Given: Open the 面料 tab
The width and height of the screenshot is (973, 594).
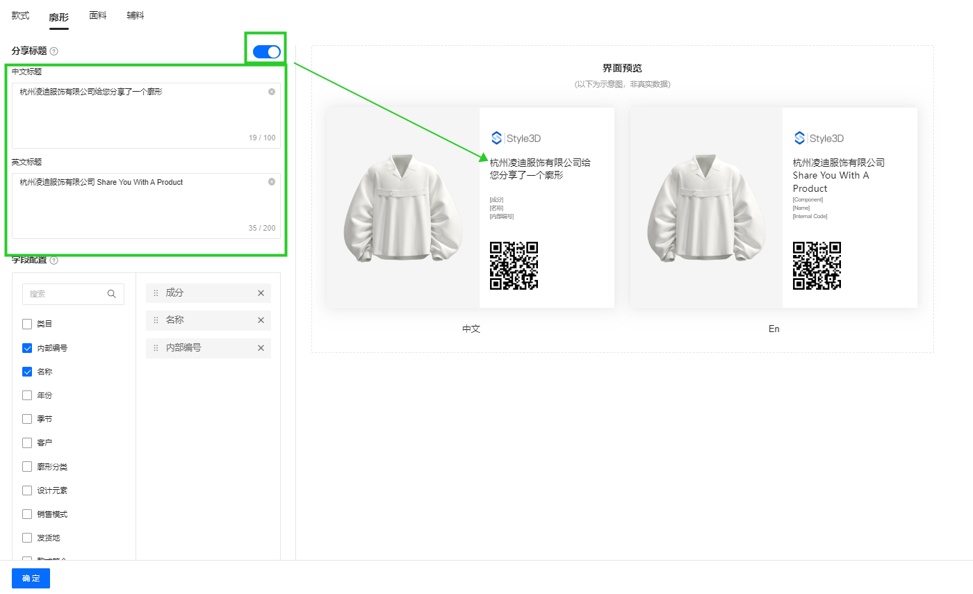Looking at the screenshot, I should point(98,15).
